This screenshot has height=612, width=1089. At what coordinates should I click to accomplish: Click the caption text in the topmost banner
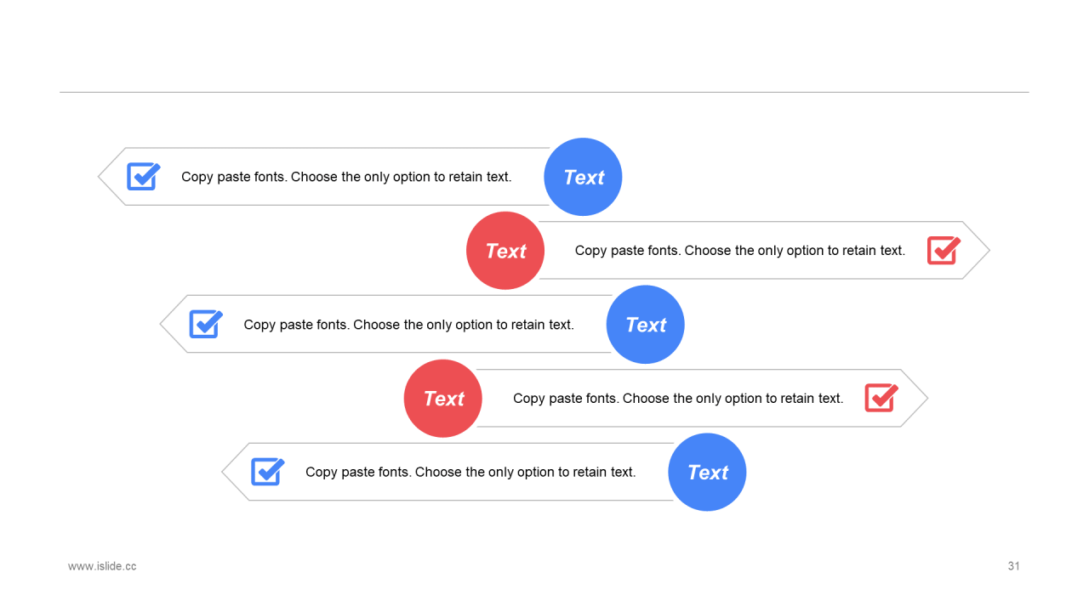pyautogui.click(x=346, y=177)
